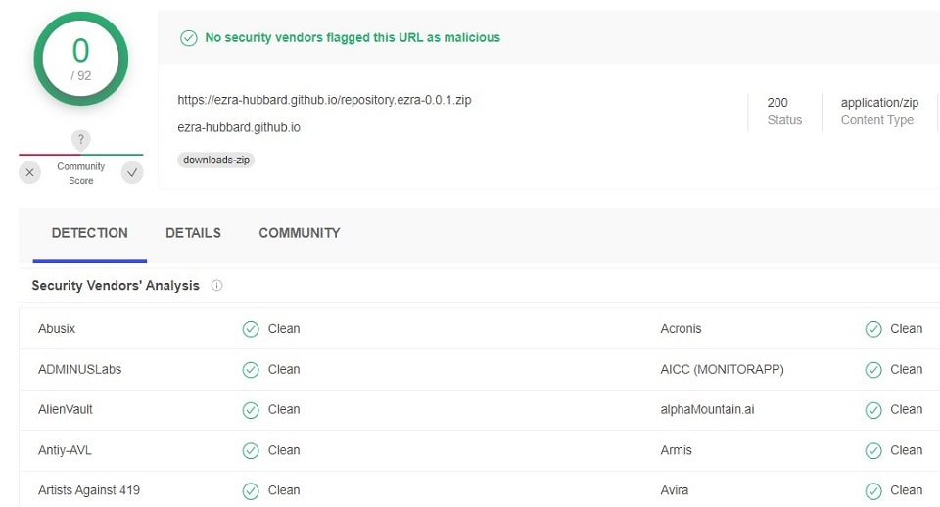Click the Clean check icon for AlienVault
Viewport: 940px width, 507px height.
[251, 410]
